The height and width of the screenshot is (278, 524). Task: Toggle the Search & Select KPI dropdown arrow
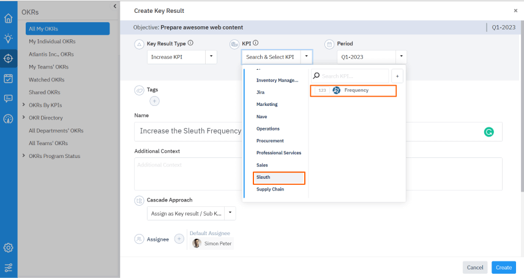point(307,57)
